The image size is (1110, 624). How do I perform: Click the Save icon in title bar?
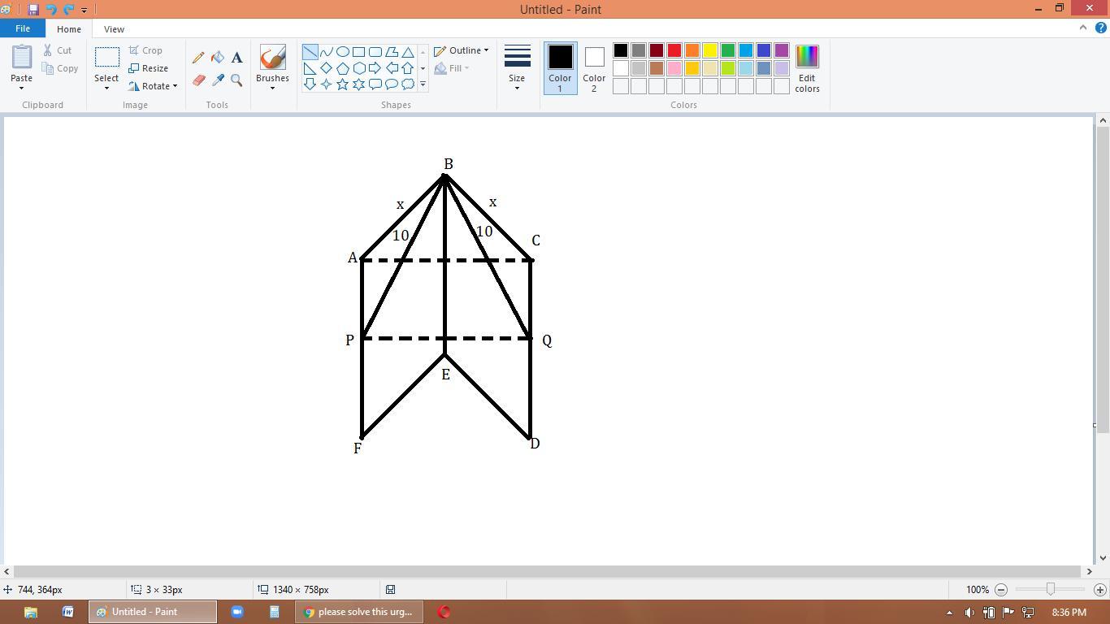pos(33,10)
